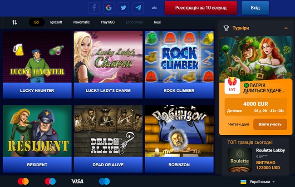Click the sort arrows icon
Image resolution: width=295 pixels, height=187 pixels.
(15, 22)
